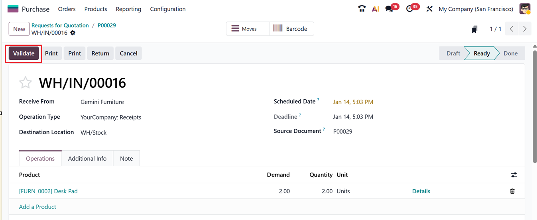
Task: Switch to the Note tab
Action: [126, 158]
